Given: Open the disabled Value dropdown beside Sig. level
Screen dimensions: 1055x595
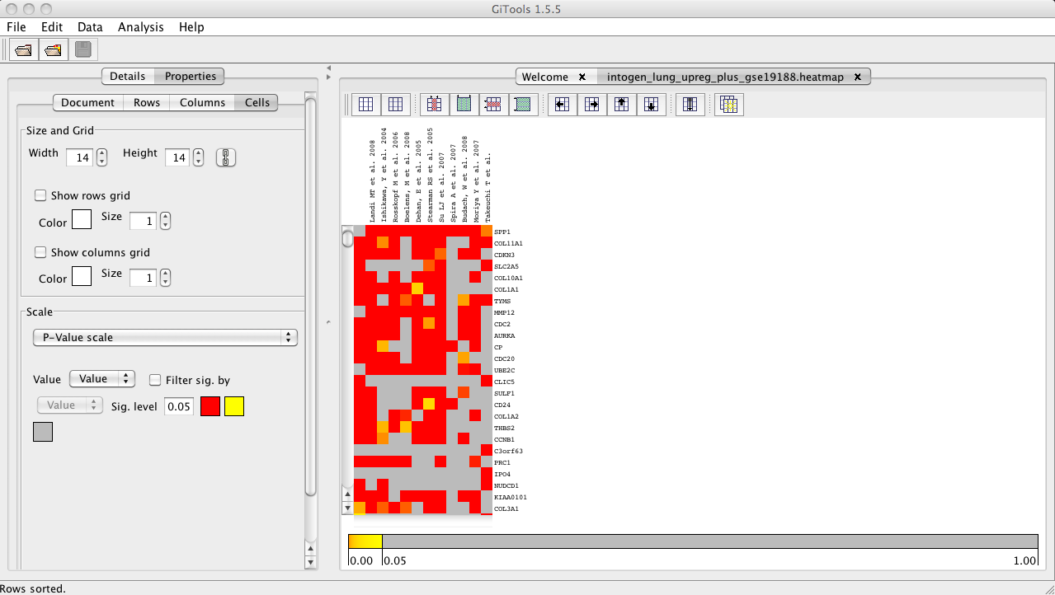Looking at the screenshot, I should tap(70, 405).
